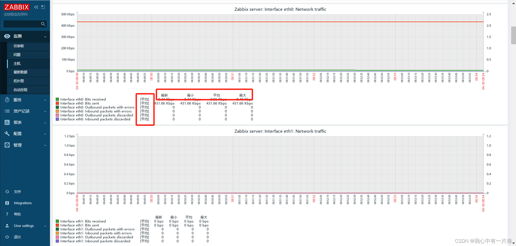
Task: Click the 管理 gear icon
Action: click(7, 145)
